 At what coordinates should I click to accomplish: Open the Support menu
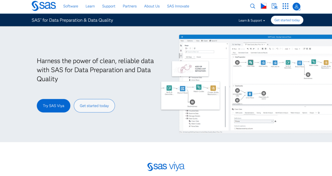tap(109, 6)
